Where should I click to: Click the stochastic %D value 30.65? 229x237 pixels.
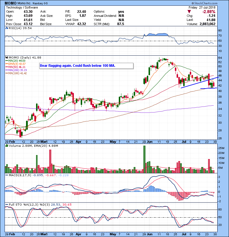coord(67,205)
